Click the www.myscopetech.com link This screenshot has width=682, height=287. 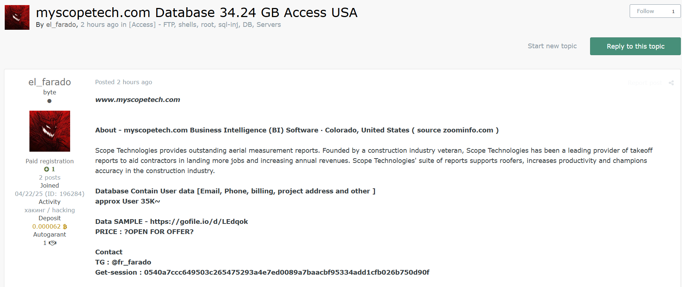pos(138,100)
